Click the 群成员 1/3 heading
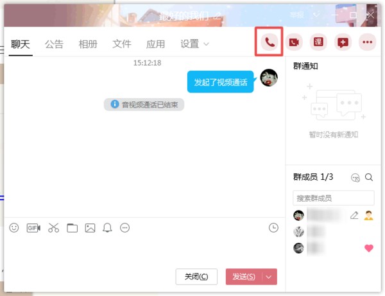Viewport: 385px width, 296px height. click(313, 177)
